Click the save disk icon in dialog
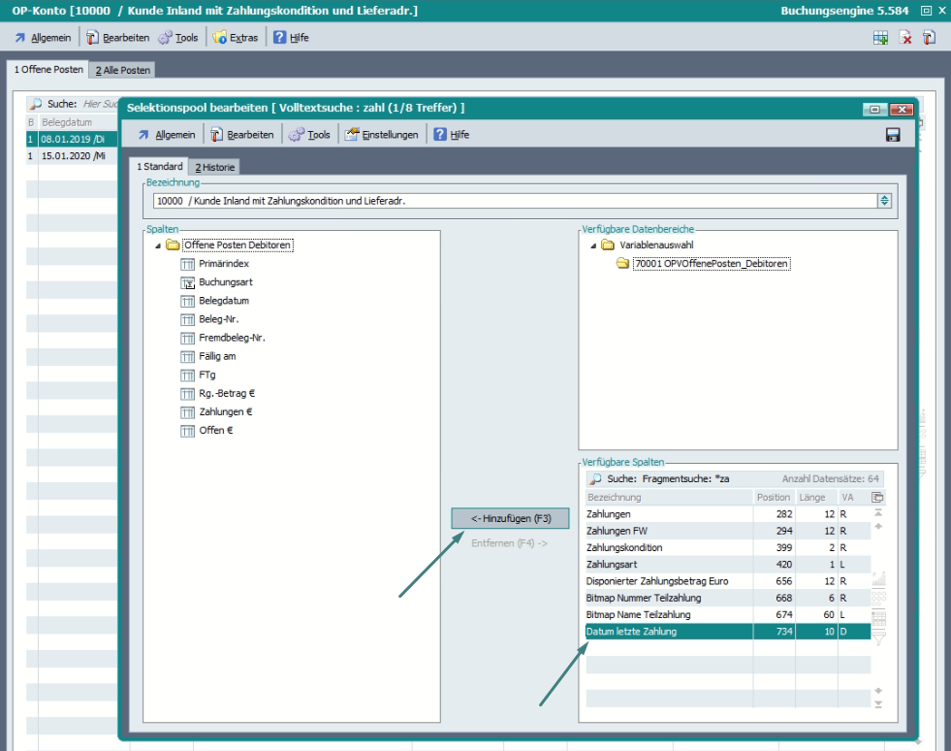This screenshot has height=751, width=951. tap(893, 135)
